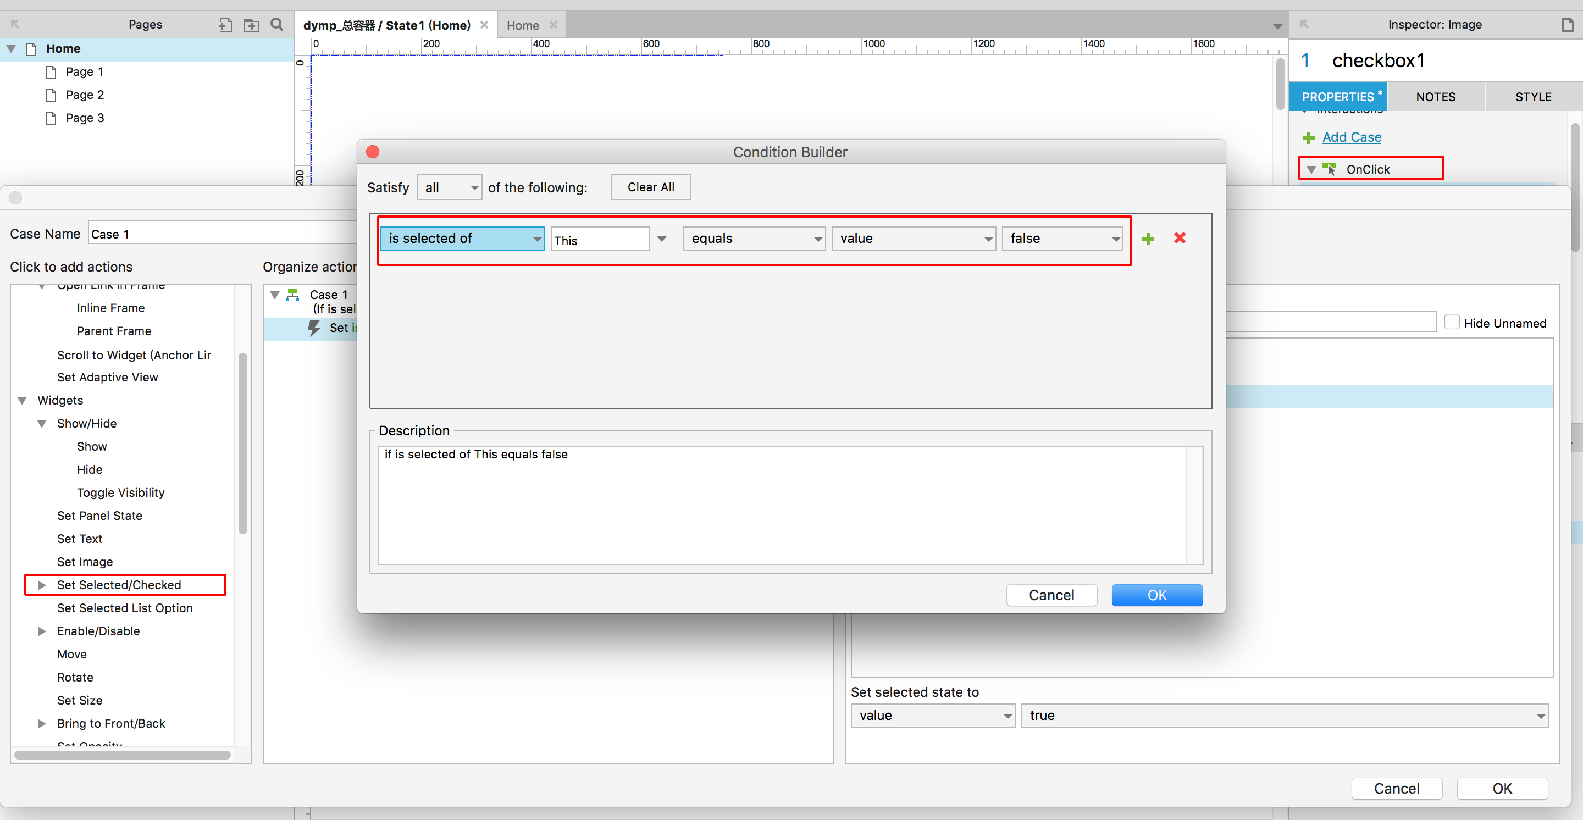Enable the Hide Unnamed checkbox
1583x820 pixels.
tap(1452, 322)
